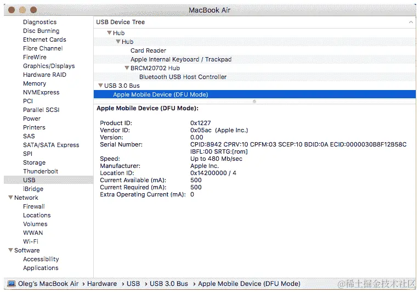This screenshot has height=292, width=419.
Task: Click Apple Mobile Device in path bar
Action: 249,283
